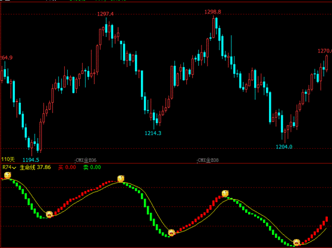Click the earliest sweating-face sell signal icon

pos(7,176)
